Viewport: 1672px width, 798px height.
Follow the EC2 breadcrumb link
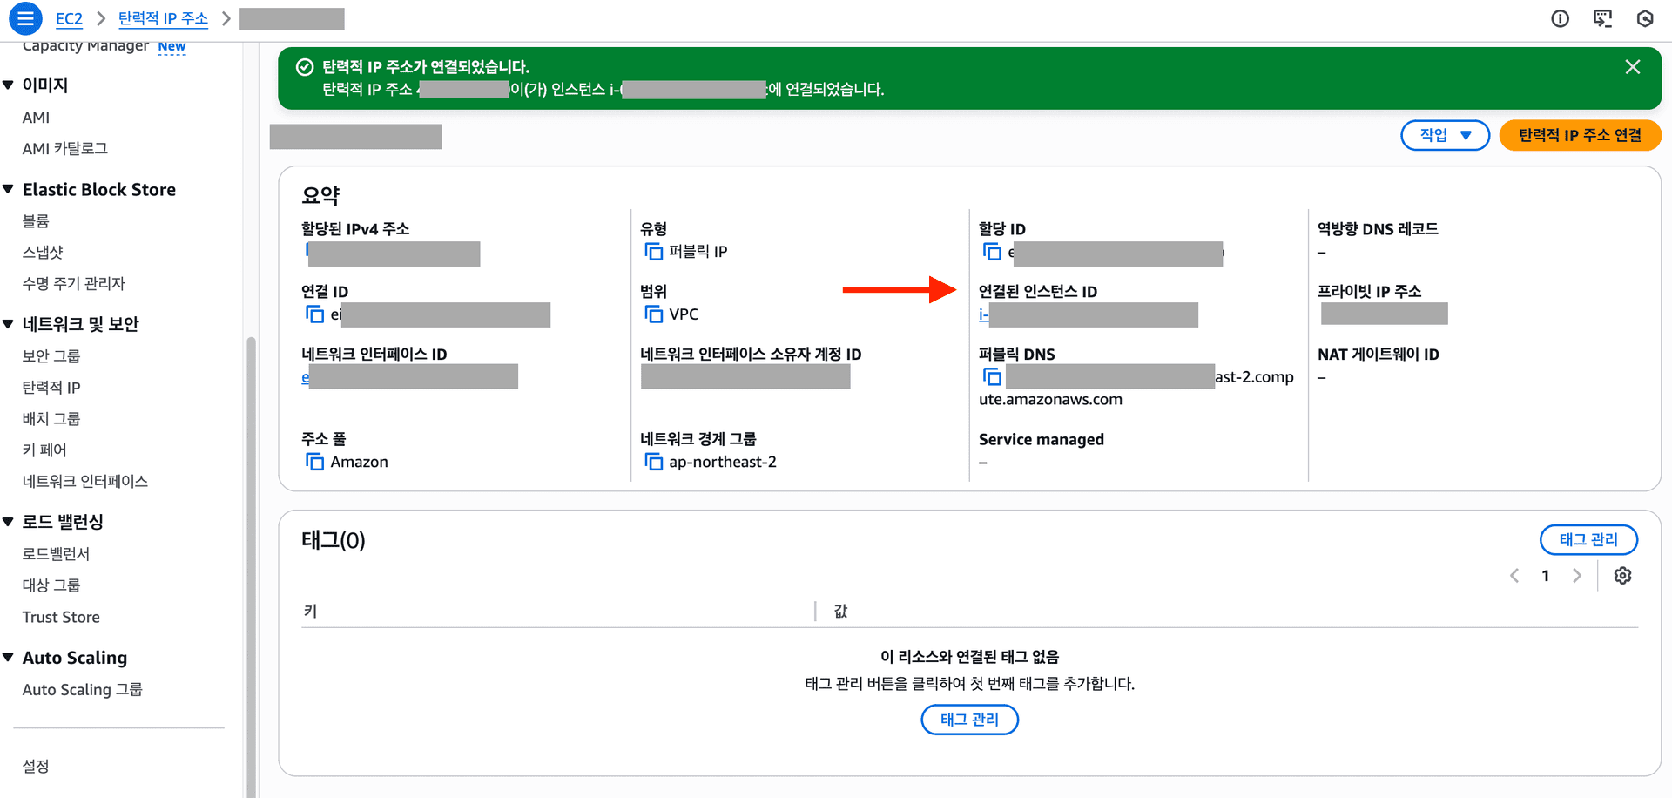point(69,18)
